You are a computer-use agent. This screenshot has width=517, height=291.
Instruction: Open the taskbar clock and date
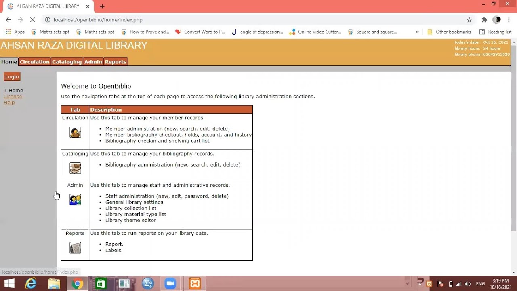(x=500, y=284)
